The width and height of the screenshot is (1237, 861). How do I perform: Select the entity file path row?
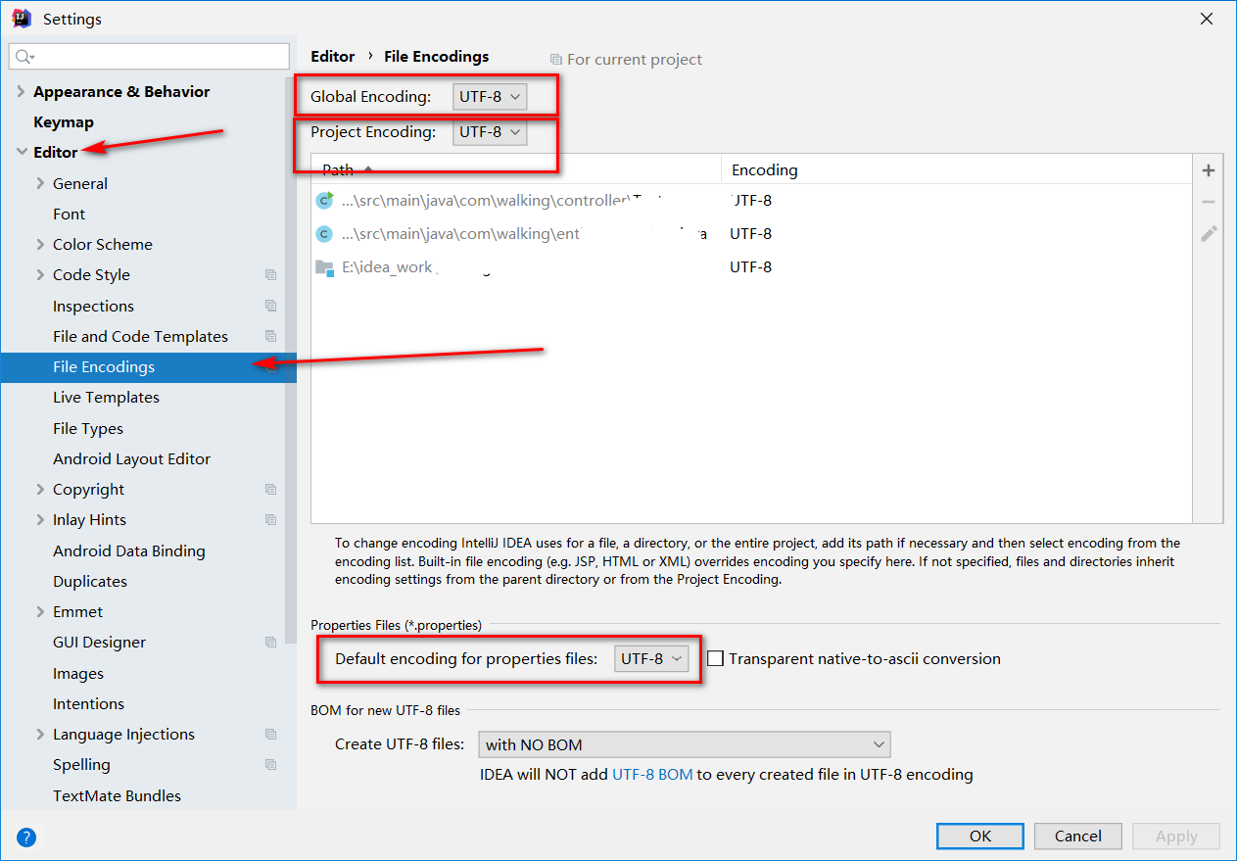coord(751,233)
